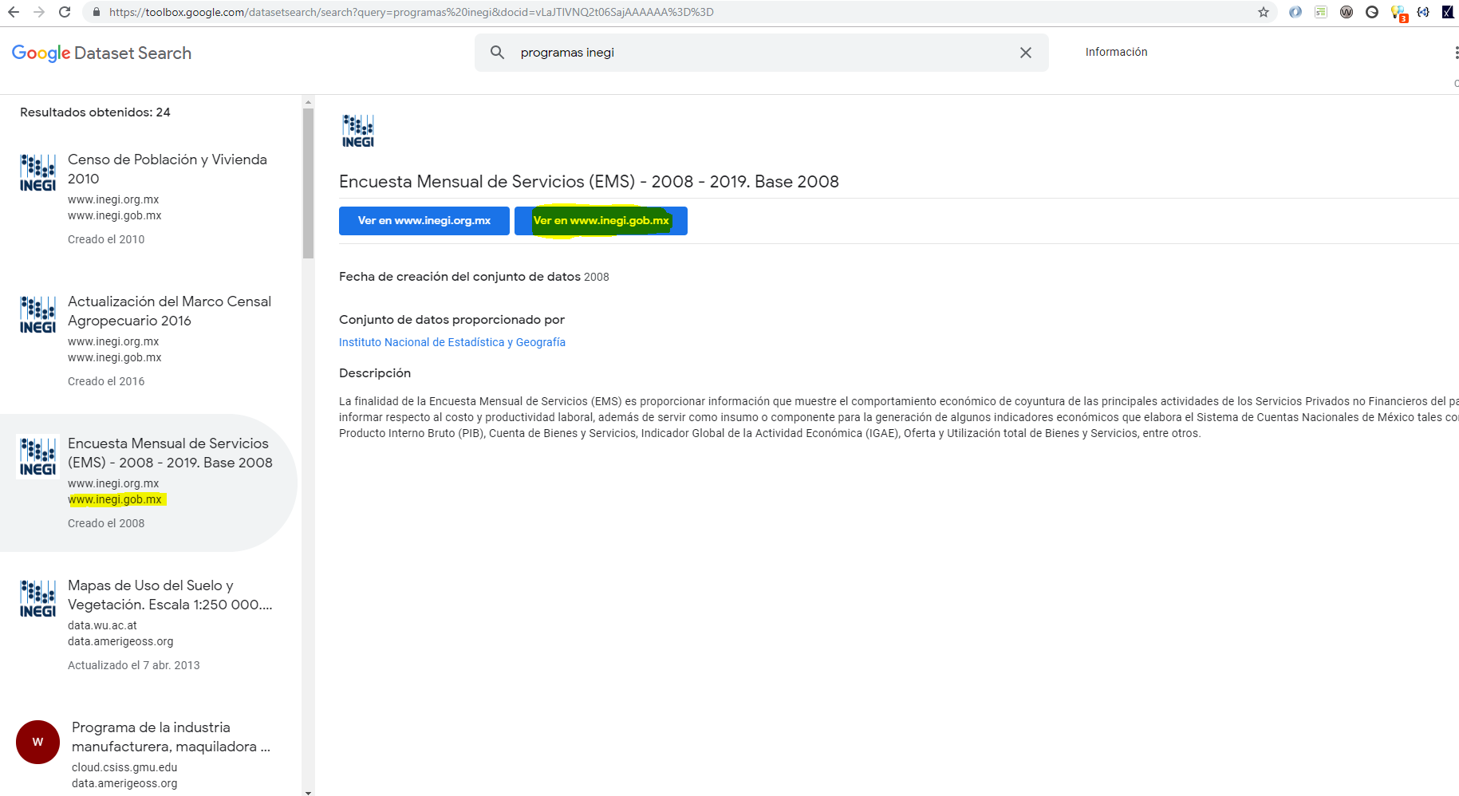Open Instituto Nacional de Estadística y Geografía link
Screen dimensions: 1459x796
coord(452,342)
